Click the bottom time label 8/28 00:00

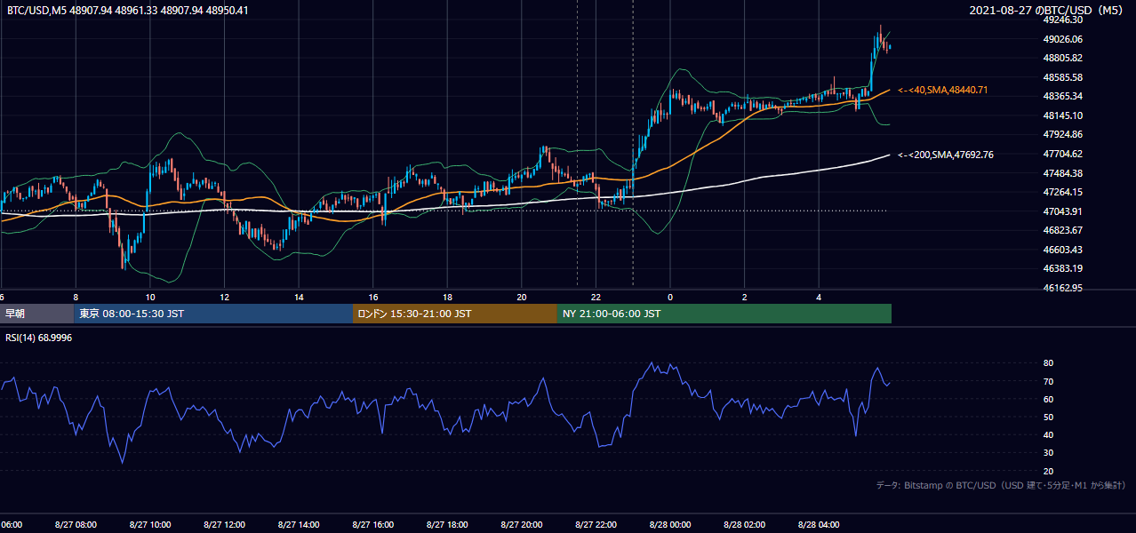click(670, 525)
